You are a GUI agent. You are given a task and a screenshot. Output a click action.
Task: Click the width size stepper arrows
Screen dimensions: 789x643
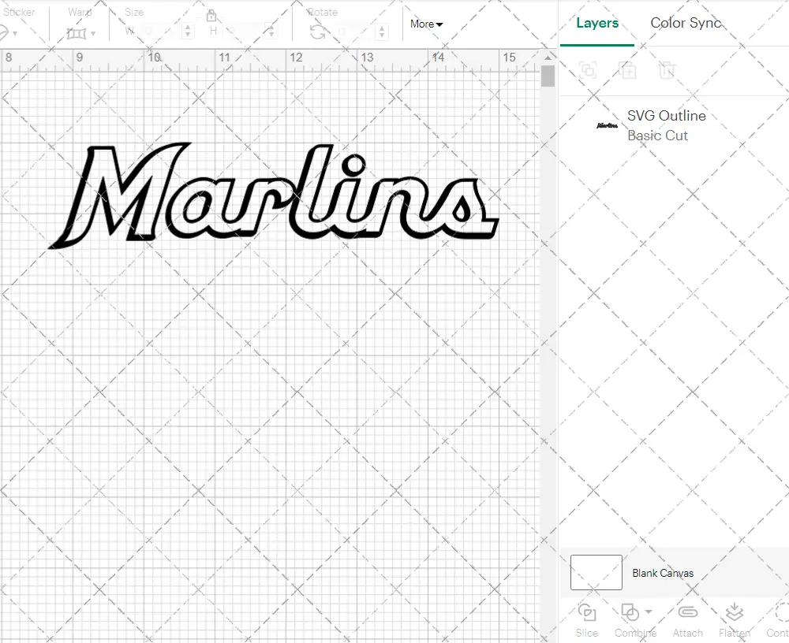click(188, 32)
